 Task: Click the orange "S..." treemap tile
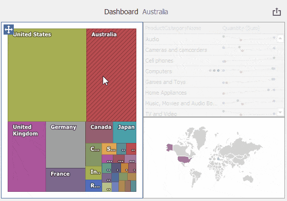[x=109, y=149]
